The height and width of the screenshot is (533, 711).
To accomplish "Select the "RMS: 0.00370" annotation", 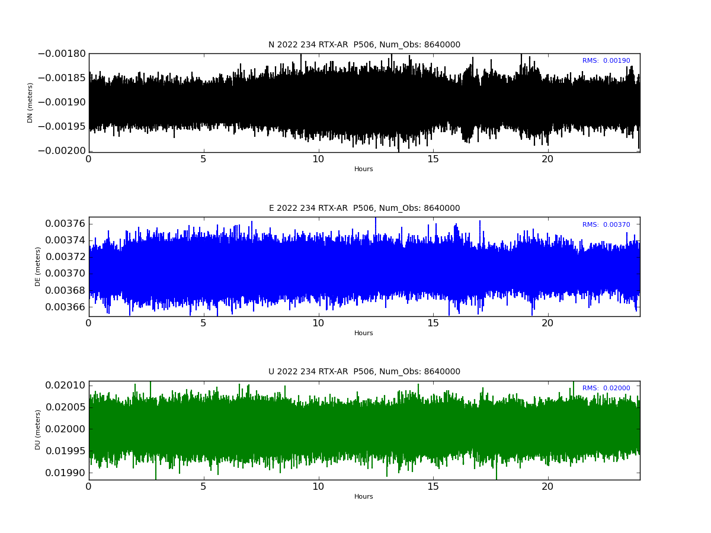I will [606, 225].
